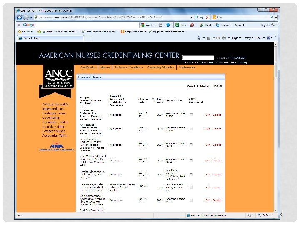Click Delete for Complementary Alternative Medicine row
The image size is (300, 225).
point(217,200)
